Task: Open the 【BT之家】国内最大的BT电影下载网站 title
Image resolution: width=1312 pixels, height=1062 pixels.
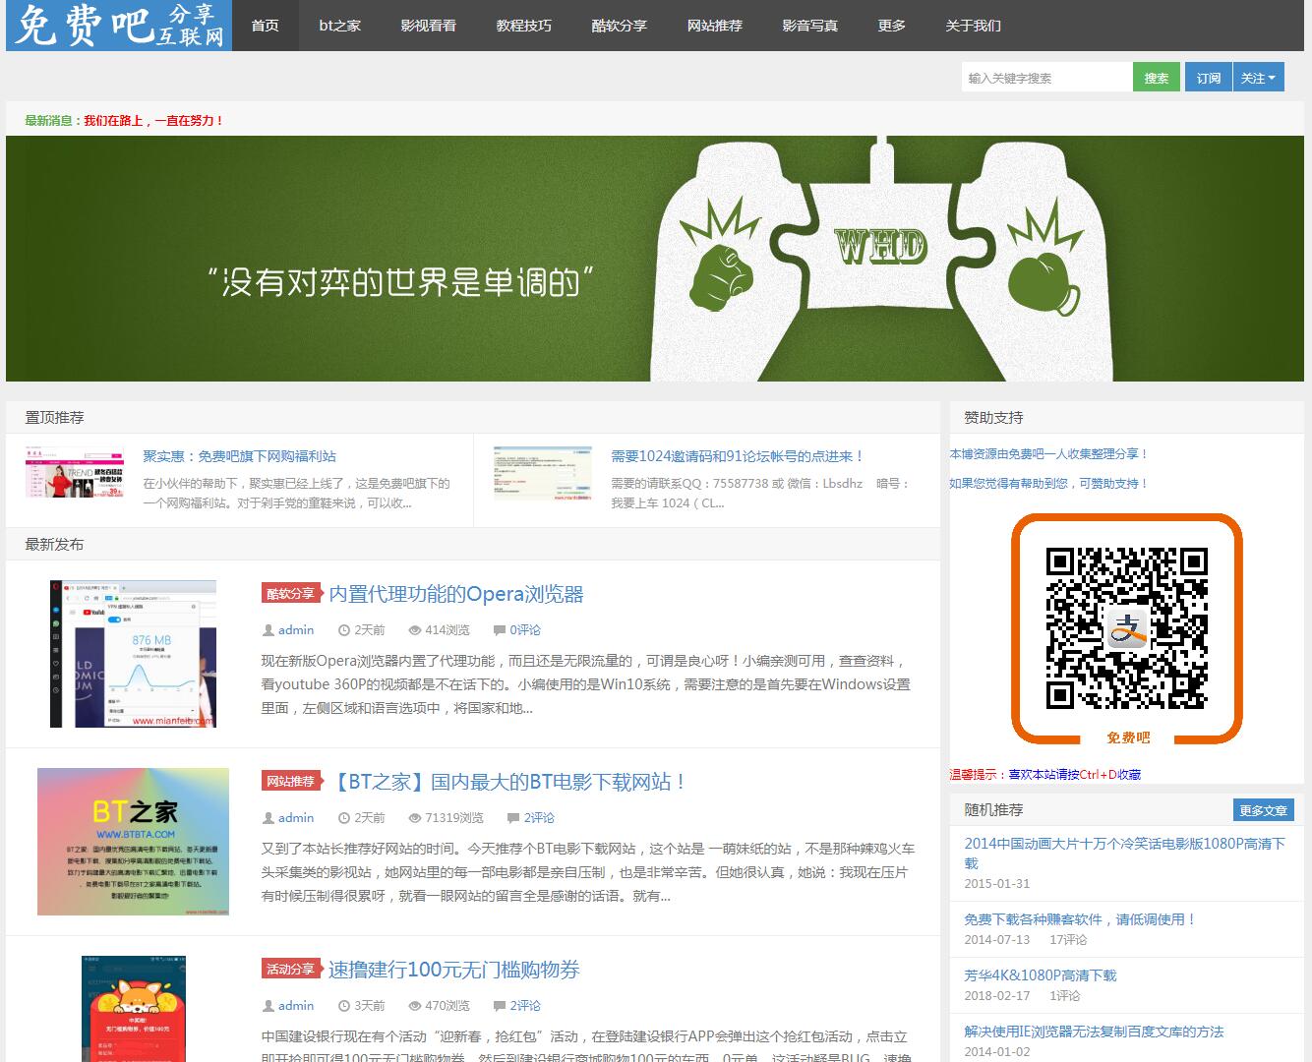Action: pyautogui.click(x=507, y=782)
